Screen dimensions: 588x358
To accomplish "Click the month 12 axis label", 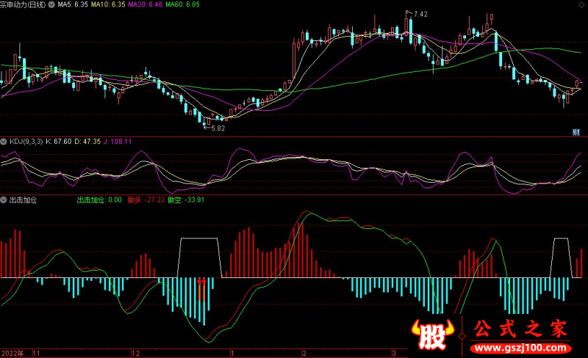I will 135,353.
